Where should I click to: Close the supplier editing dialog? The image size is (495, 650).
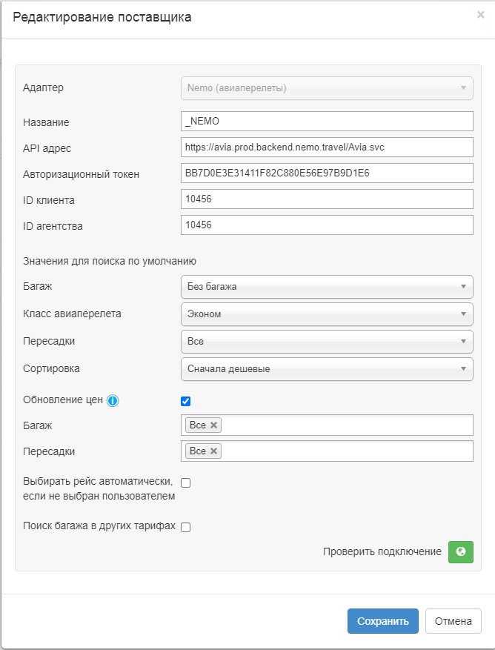[x=480, y=13]
